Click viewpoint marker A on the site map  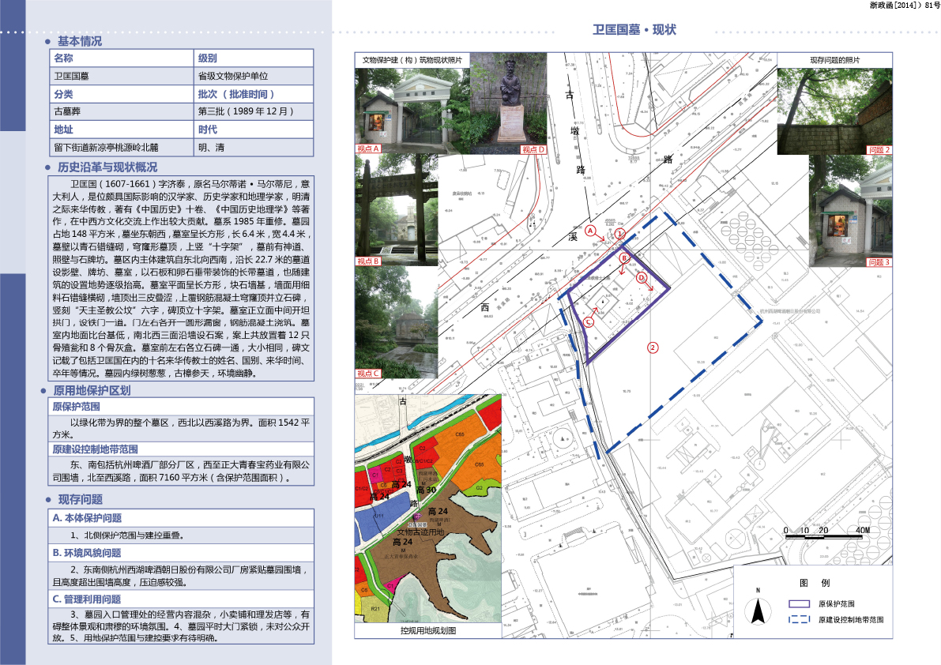pyautogui.click(x=589, y=231)
